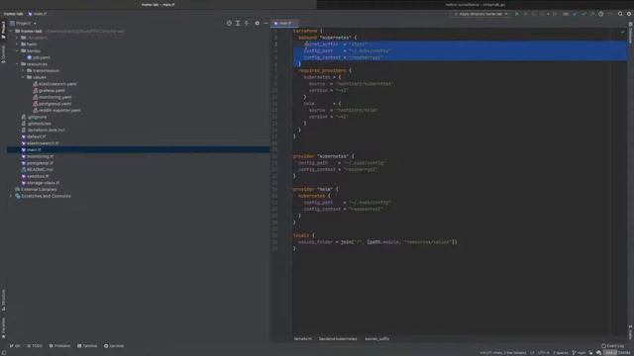This screenshot has width=634, height=356.
Task: Open the Git tool window tab
Action: (15, 346)
